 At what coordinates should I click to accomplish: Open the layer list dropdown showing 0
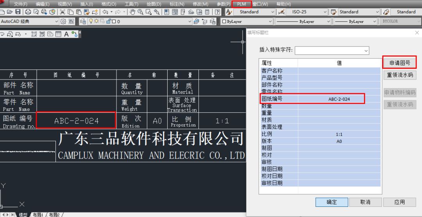point(139,21)
